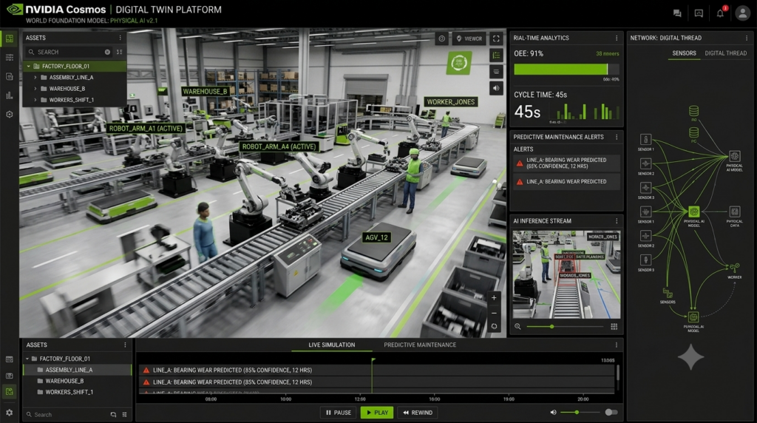Click the ROBOT_ARM_A1 (ACTIVE) label
This screenshot has height=423, width=757.
click(x=146, y=129)
